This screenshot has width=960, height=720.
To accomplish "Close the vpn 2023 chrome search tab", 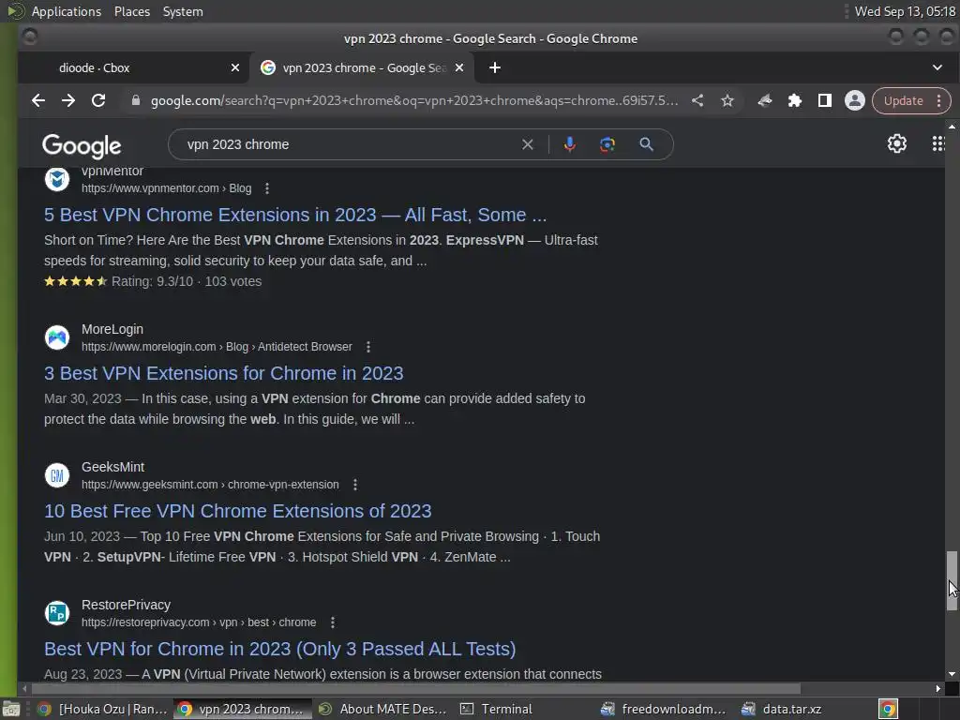I will click(459, 67).
